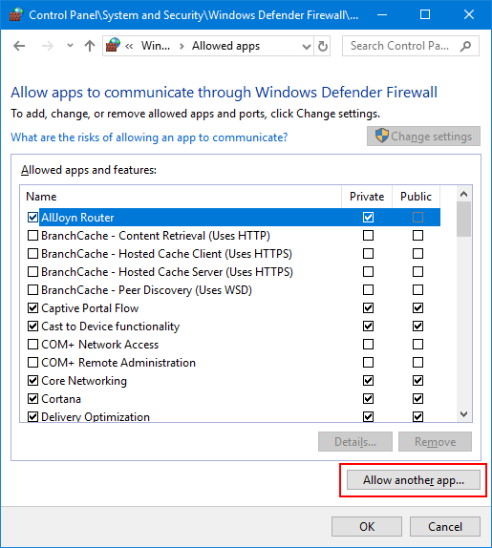Go up one level with the up arrow
The image size is (492, 548).
click(x=90, y=46)
